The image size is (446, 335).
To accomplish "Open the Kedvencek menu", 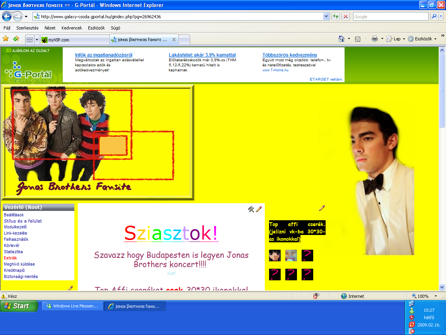I will (72, 28).
